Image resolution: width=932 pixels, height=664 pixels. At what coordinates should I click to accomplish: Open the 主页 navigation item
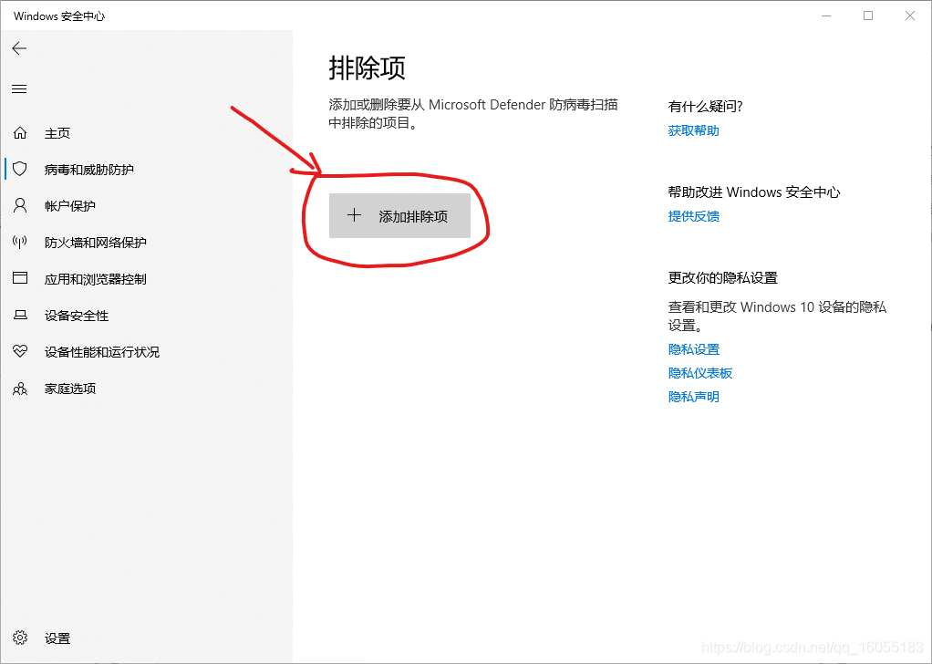coord(146,133)
